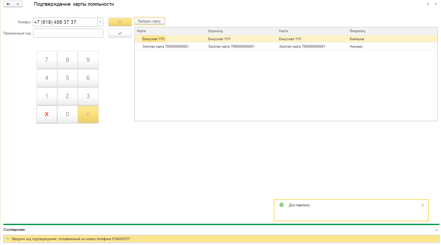This screenshot has height=245, width=441.
Task: Confirm verification code with checkmark button
Action: [120, 33]
